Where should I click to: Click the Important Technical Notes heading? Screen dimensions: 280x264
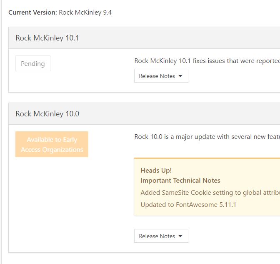[180, 181]
